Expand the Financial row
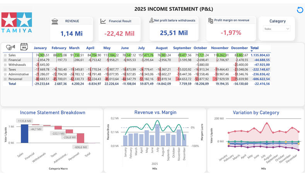Viewport: 305px width, 174px height. [x=5, y=60]
